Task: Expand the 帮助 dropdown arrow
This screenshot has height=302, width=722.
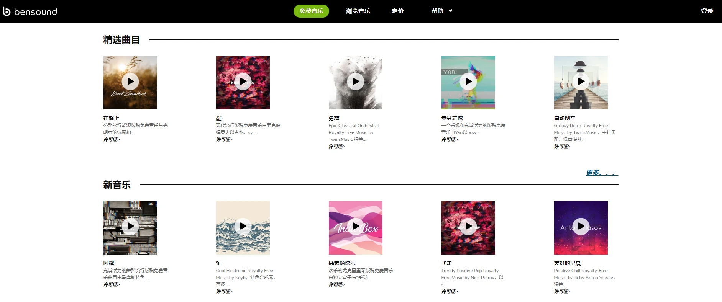Action: [450, 11]
